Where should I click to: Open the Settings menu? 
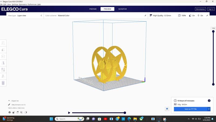pos(15,4)
